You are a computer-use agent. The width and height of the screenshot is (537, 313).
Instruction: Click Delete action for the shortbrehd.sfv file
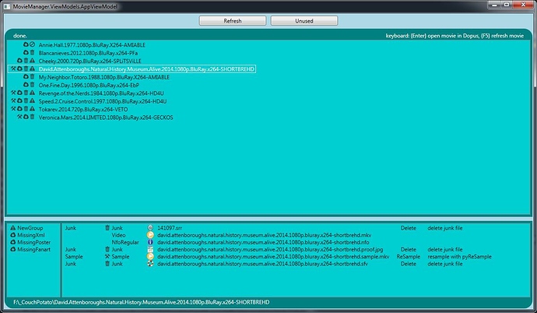pos(409,264)
